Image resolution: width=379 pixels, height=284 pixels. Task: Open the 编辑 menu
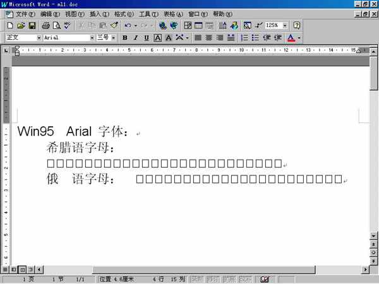click(x=50, y=14)
